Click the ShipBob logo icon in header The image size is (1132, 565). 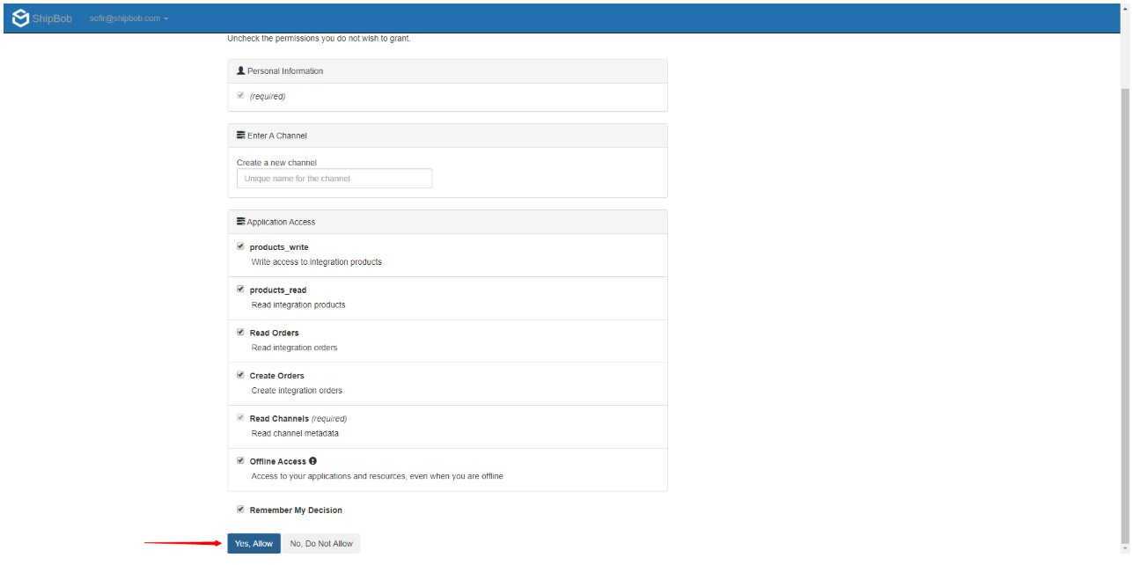point(19,15)
